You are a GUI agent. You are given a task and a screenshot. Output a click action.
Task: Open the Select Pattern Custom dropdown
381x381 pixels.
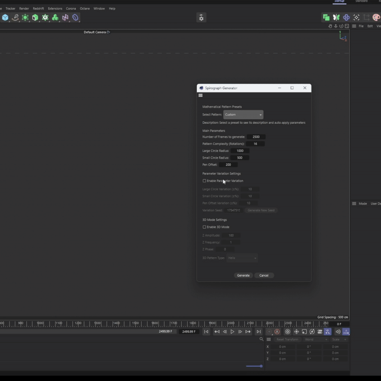tap(243, 115)
